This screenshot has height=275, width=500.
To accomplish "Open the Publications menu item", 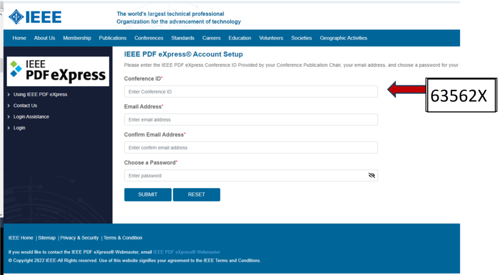I will point(113,38).
